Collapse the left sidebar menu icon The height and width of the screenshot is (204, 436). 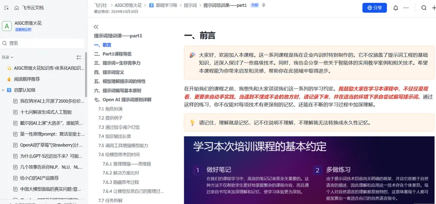[6, 8]
